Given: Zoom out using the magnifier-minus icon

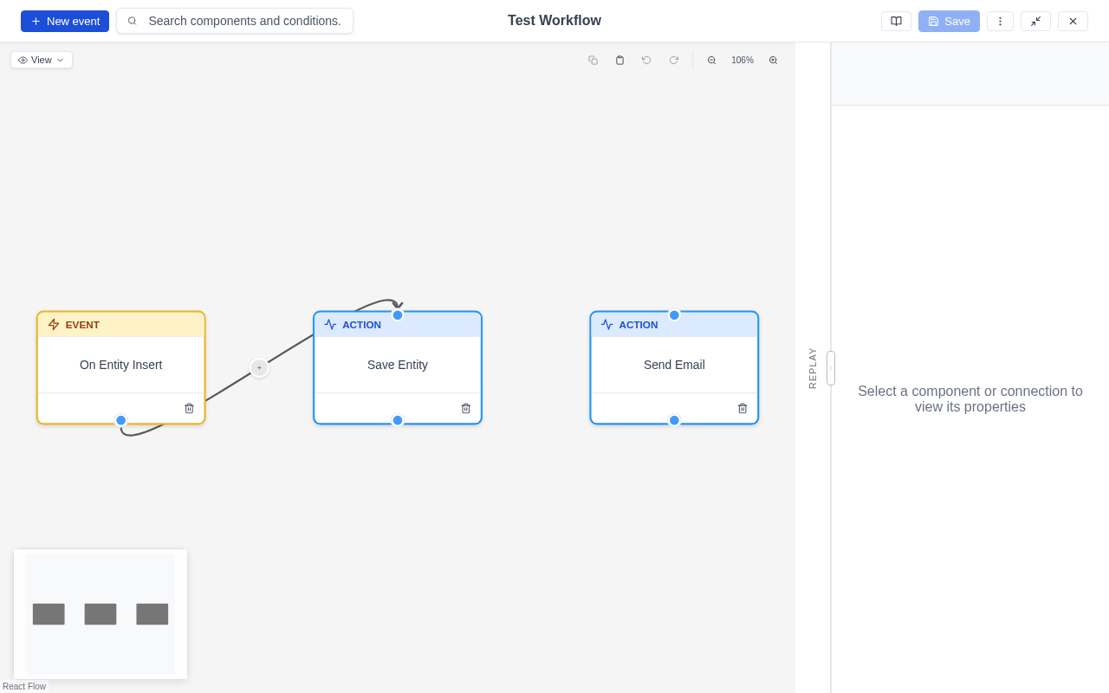Looking at the screenshot, I should click(x=712, y=60).
